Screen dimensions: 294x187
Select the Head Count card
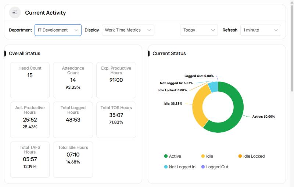[30, 80]
